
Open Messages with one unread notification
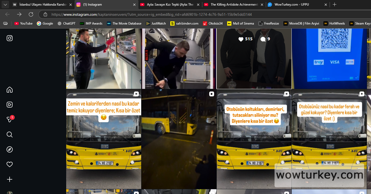click(10, 120)
